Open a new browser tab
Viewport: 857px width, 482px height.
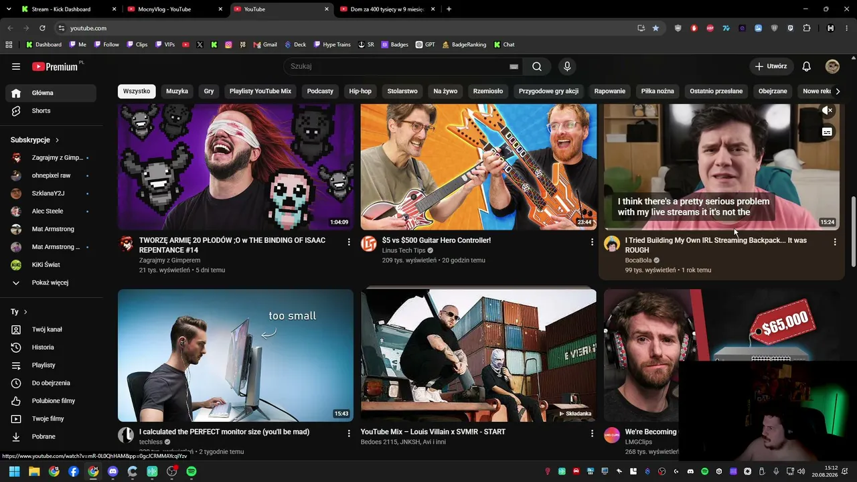[x=449, y=9]
